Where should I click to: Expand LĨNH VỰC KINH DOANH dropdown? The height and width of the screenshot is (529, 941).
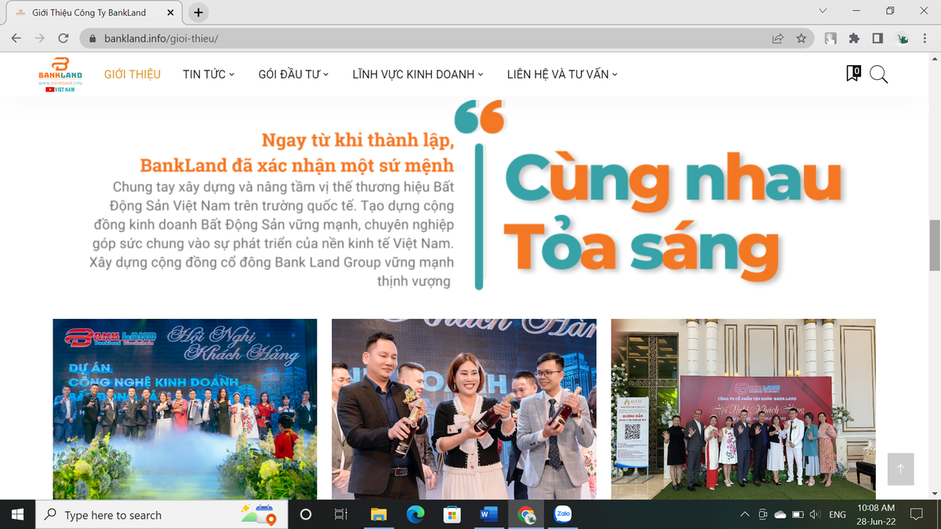click(x=417, y=74)
